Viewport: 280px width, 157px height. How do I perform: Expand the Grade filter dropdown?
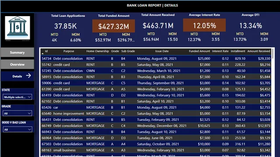click(17, 113)
